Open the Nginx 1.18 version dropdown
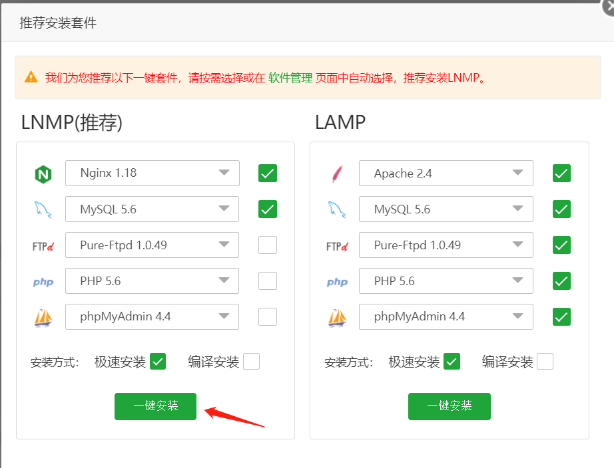This screenshot has width=614, height=468. [152, 173]
